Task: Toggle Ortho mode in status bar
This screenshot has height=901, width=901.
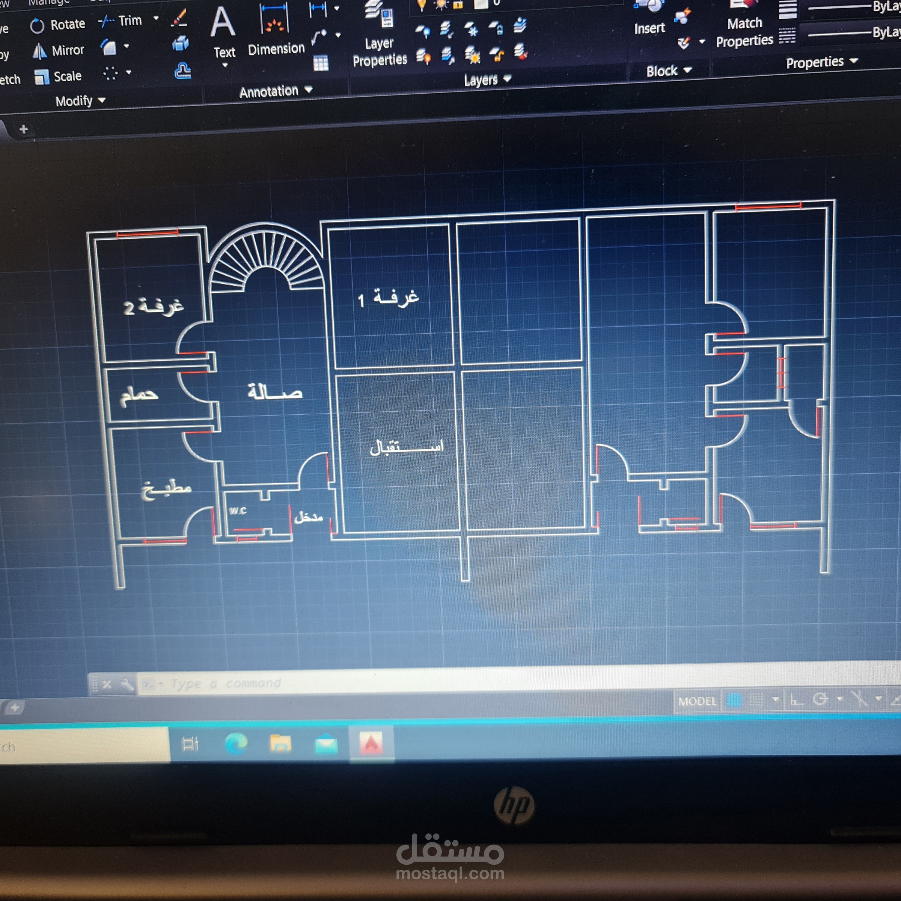Action: [797, 699]
